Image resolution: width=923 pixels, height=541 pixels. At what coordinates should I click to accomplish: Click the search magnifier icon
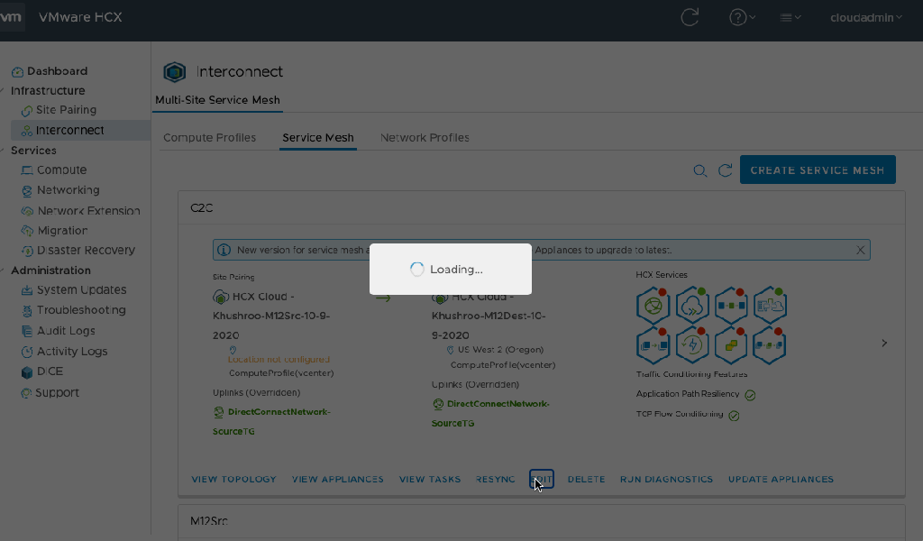click(x=699, y=170)
